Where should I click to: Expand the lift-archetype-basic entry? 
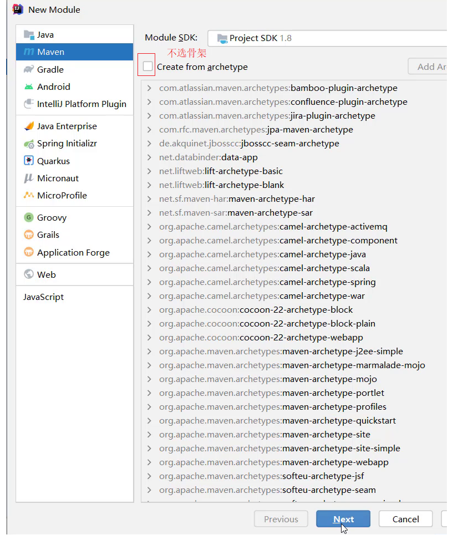coord(149,171)
